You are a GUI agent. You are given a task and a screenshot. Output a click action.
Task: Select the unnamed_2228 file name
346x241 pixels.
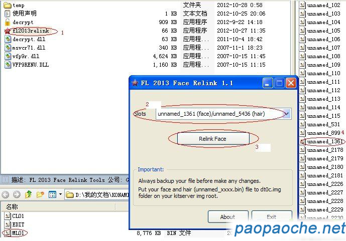(x=325, y=201)
